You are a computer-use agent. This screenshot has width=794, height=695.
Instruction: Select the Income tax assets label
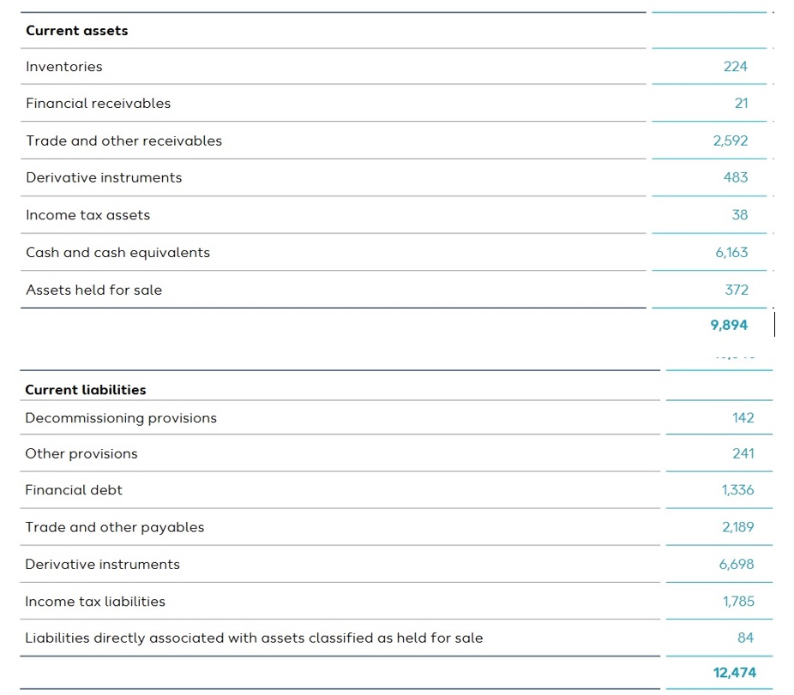(x=87, y=215)
